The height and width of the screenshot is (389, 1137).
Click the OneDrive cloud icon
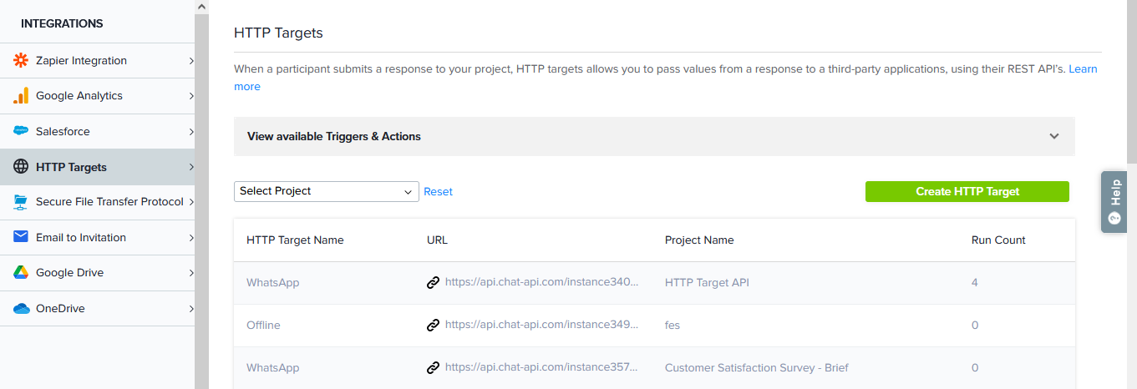(x=21, y=309)
